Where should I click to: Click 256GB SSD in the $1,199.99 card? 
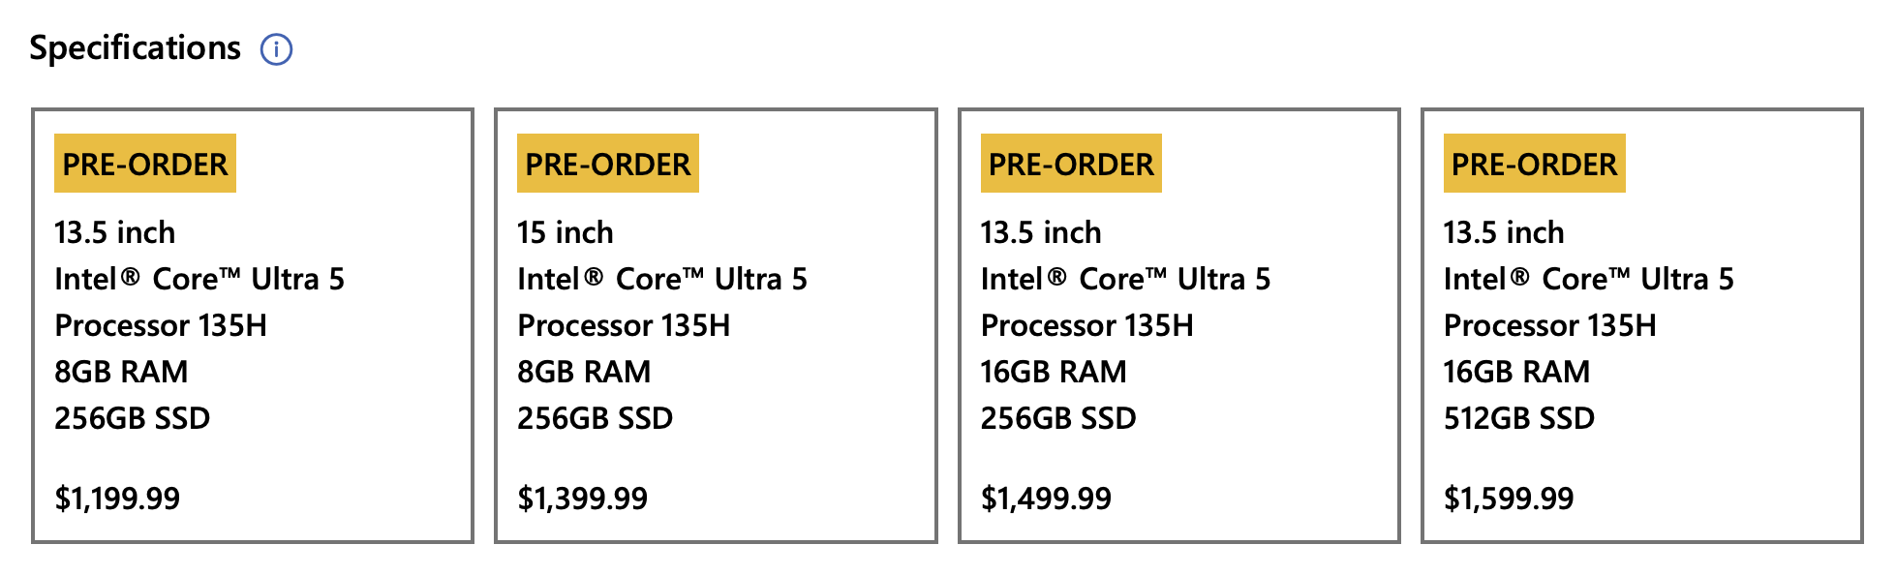click(x=133, y=418)
